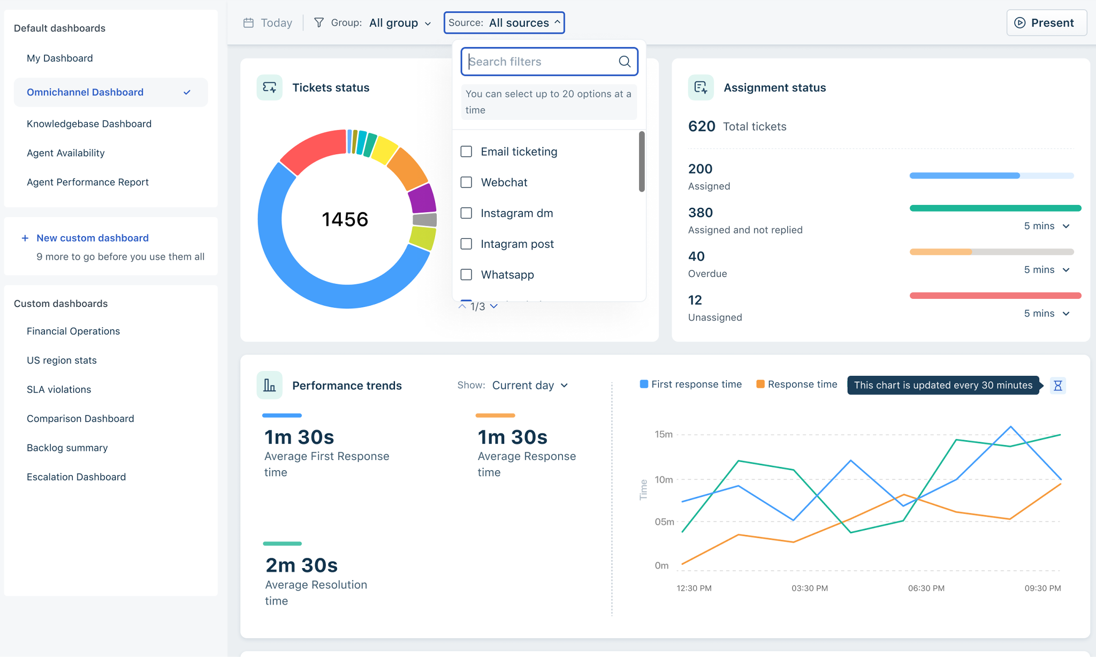Click the magnifier icon in Search filters
Screen dimensions: 1096x657
[625, 62]
